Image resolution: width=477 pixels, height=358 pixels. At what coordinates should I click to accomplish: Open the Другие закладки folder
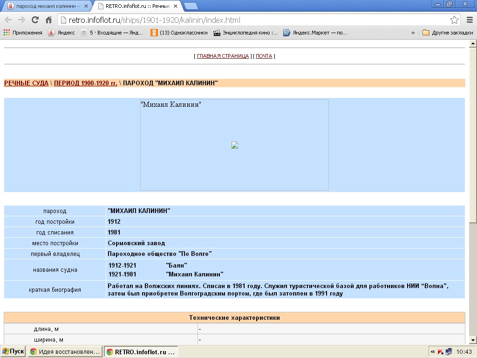coord(448,33)
